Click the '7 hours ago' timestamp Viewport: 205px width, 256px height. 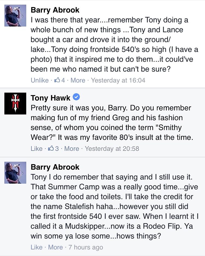click(86, 247)
